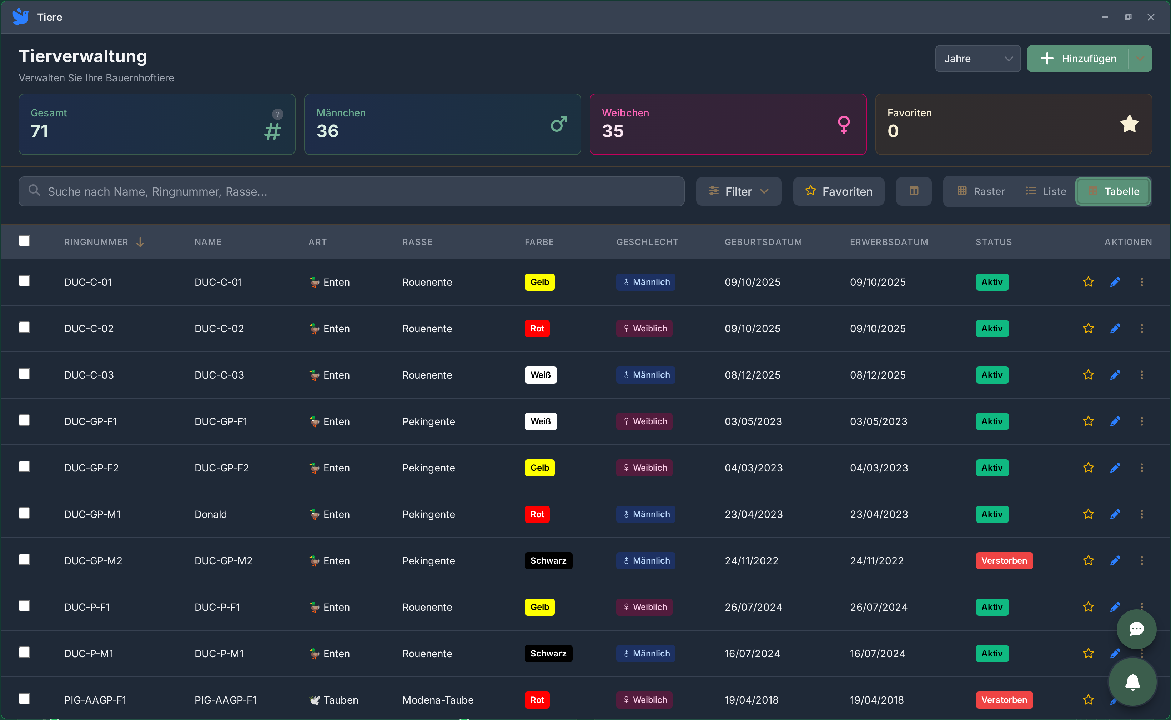The image size is (1171, 720).
Task: Open the Jahre dropdown
Action: pos(977,59)
